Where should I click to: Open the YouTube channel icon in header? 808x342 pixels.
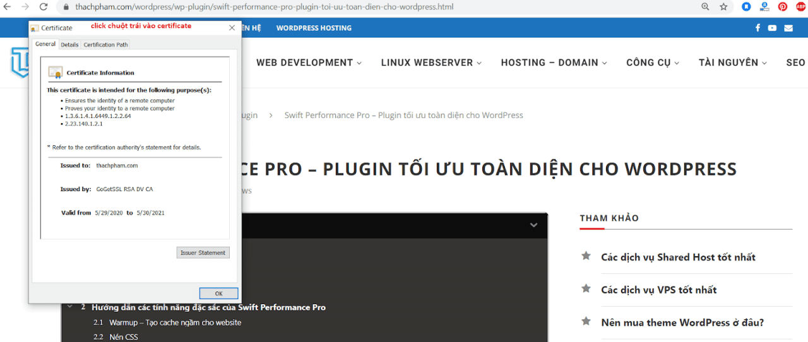[773, 28]
